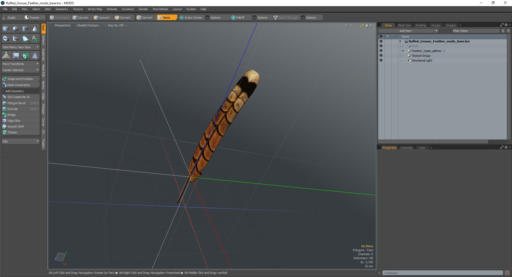Open the Geometry menu
Screen dimensions: 512x277
point(62,9)
